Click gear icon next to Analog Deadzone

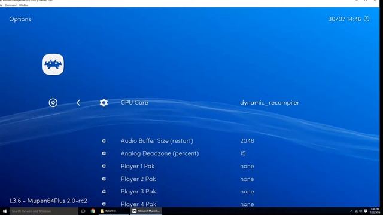[104, 153]
